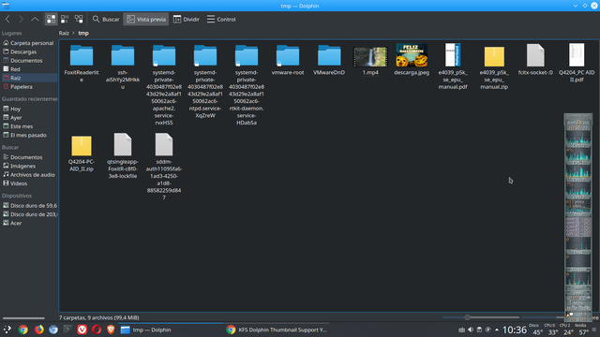Select the FoxitReaderlite folder
Viewport: 600px width, 337px height.
(x=82, y=63)
